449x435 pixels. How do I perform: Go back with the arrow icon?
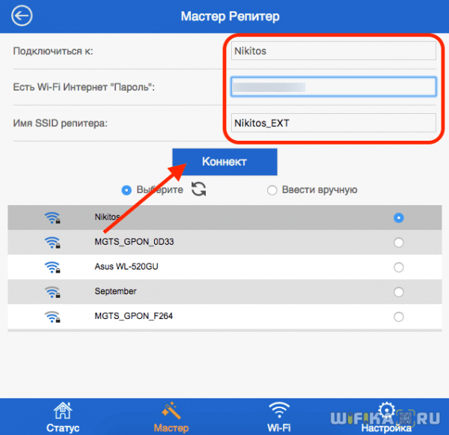[22, 16]
